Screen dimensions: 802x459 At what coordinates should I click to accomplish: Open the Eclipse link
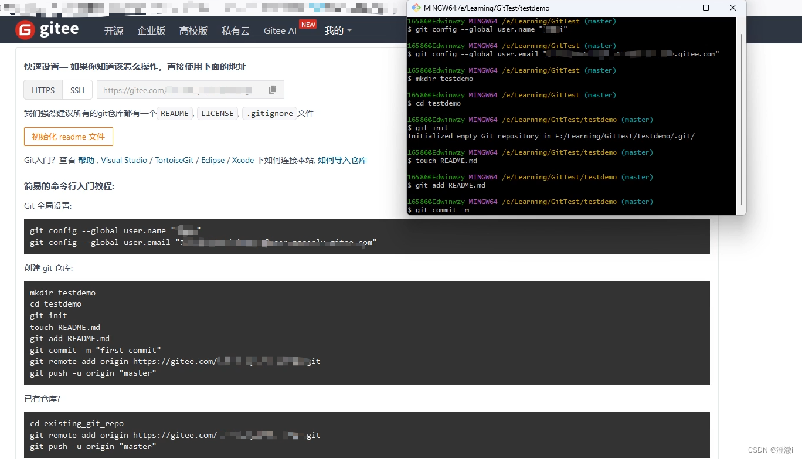pyautogui.click(x=213, y=160)
